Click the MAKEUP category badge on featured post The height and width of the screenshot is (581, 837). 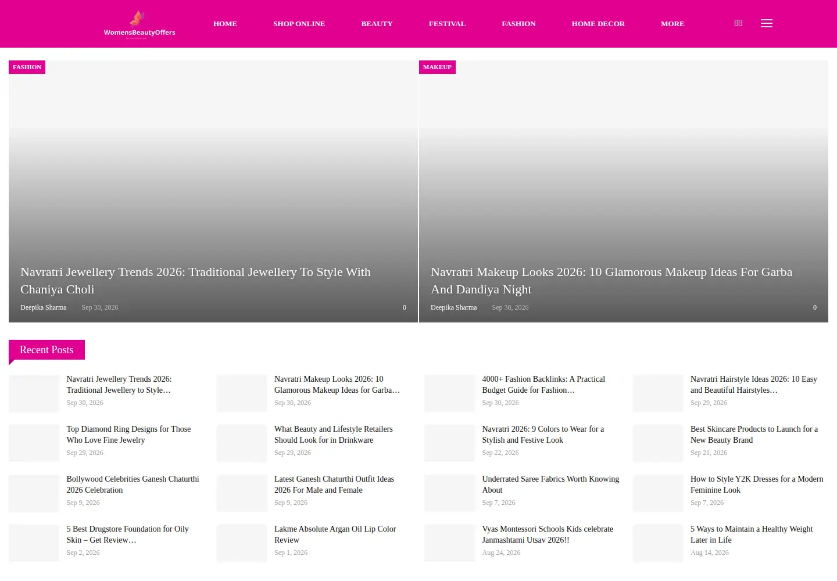[x=437, y=67]
